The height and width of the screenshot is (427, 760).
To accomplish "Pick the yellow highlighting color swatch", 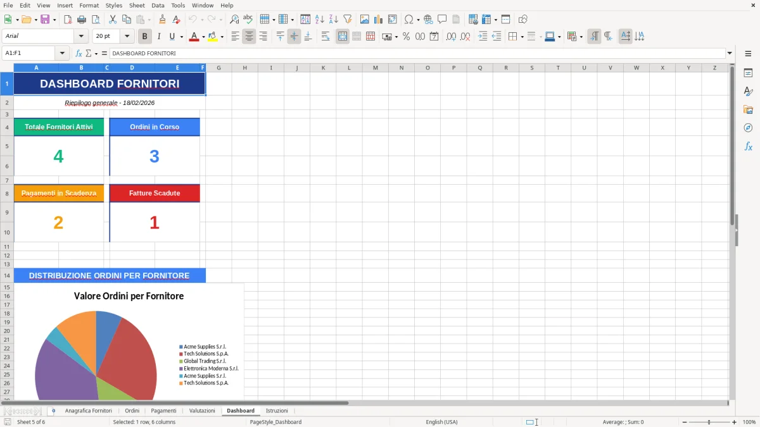I will click(x=212, y=36).
